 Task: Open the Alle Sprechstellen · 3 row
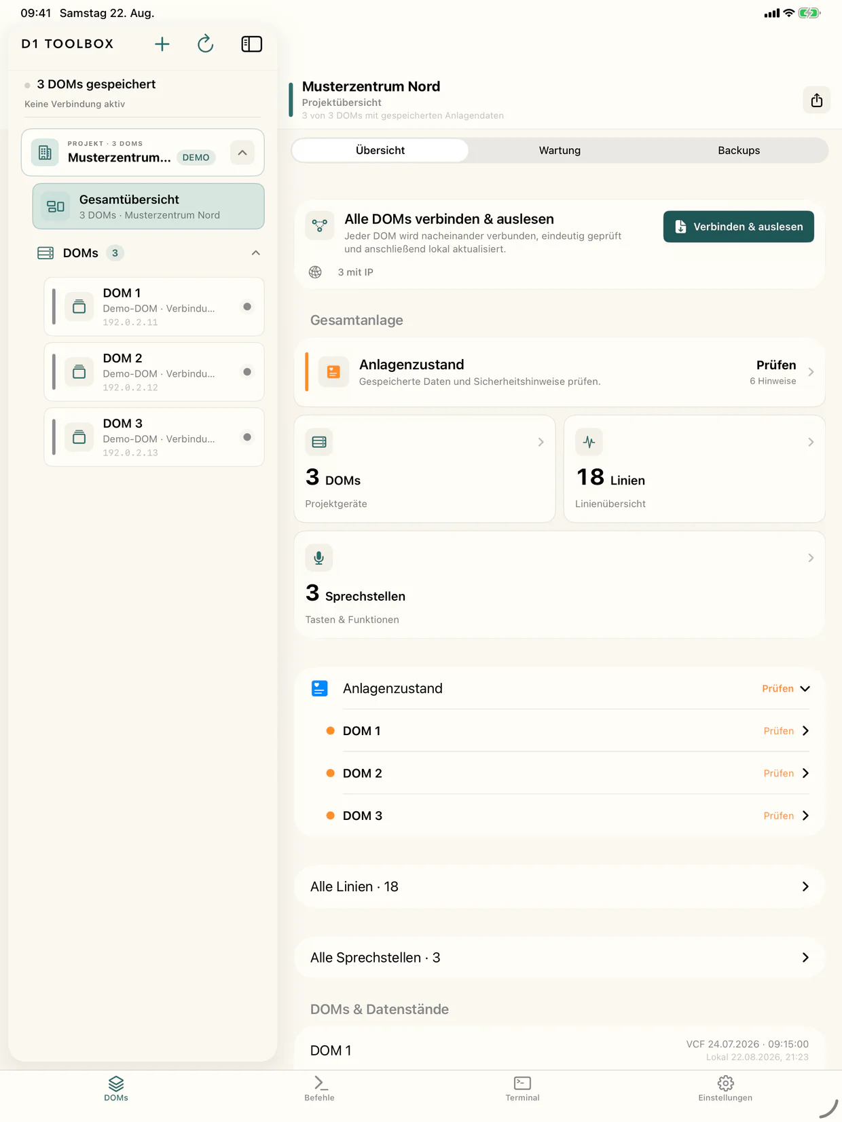[x=560, y=958]
